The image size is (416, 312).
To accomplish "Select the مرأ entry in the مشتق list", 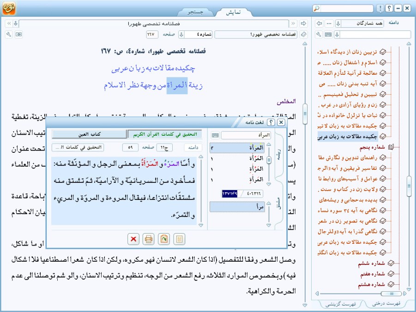I will tap(237, 207).
